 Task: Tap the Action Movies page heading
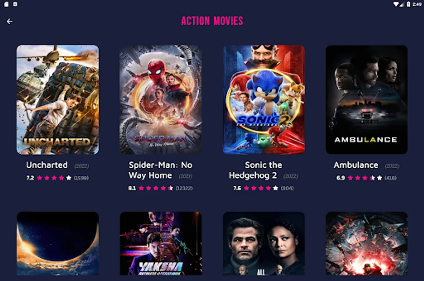212,21
